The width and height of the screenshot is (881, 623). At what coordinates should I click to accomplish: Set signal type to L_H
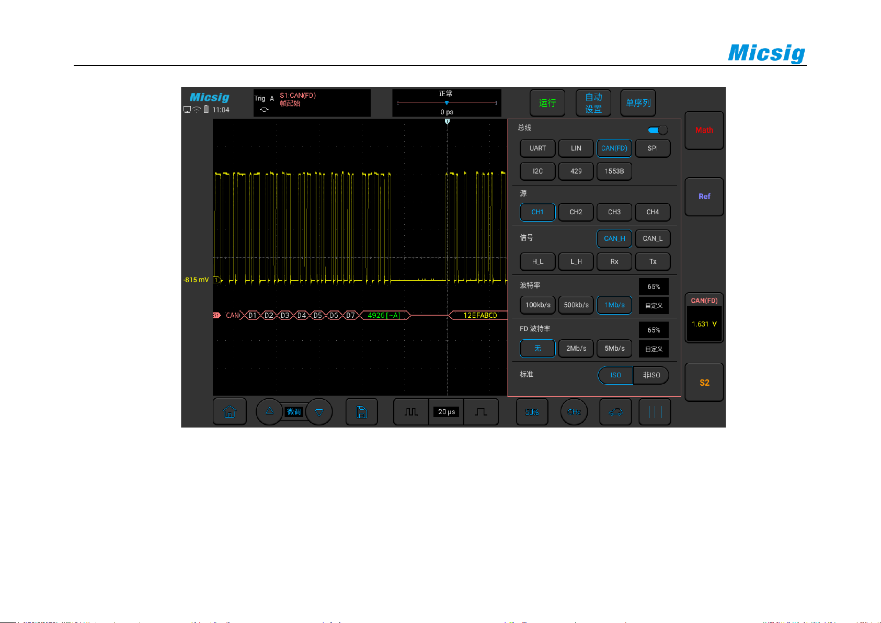[576, 262]
